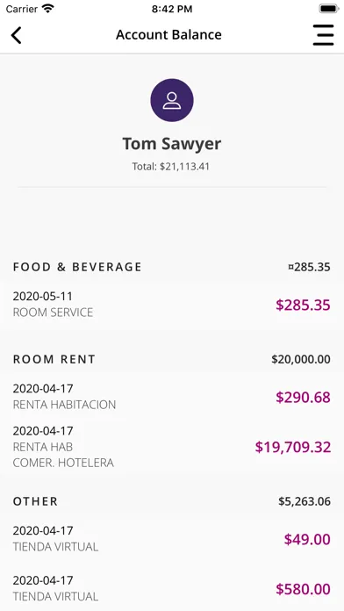Select the $49.00 Tienda Virtual entry
Screen dimensions: 344x611
[172, 538]
